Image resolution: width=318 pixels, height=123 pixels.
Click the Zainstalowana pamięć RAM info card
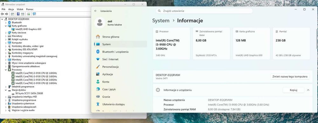click(x=211, y=44)
